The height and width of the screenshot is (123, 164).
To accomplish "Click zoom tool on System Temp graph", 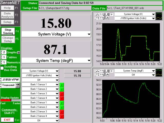I will 108,71.
